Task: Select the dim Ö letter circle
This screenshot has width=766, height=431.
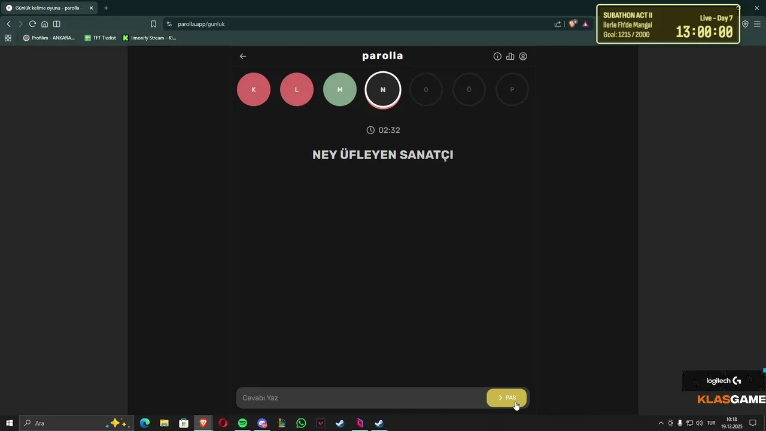Action: tap(469, 89)
